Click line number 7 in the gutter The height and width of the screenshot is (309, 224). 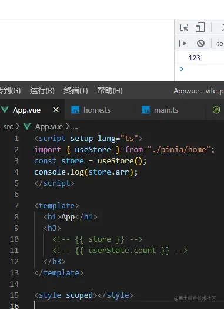[16, 206]
